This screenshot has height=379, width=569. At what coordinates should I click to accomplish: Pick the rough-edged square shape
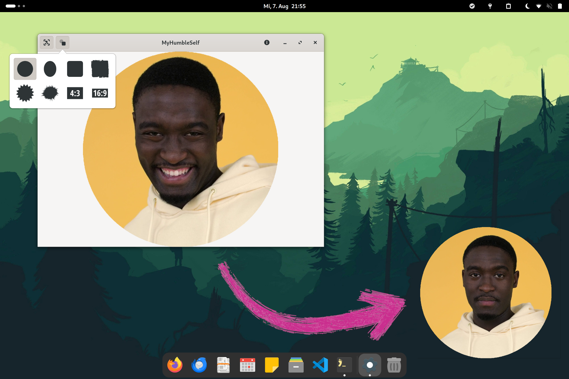pyautogui.click(x=100, y=69)
